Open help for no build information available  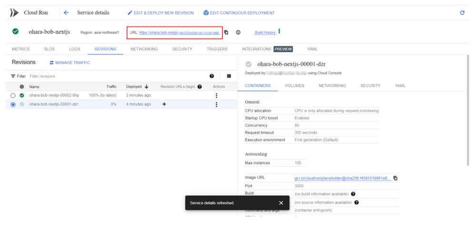coord(353,194)
